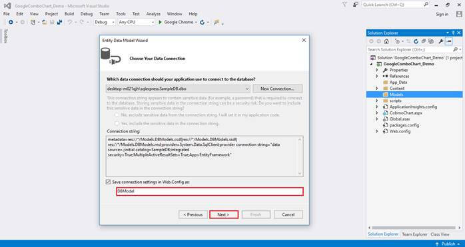
Task: Open the Analyze menu
Action: click(153, 14)
